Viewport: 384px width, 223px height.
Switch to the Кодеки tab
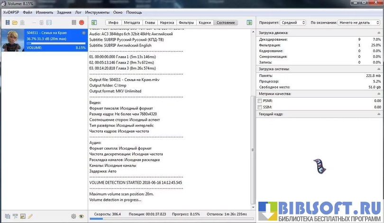(205, 22)
